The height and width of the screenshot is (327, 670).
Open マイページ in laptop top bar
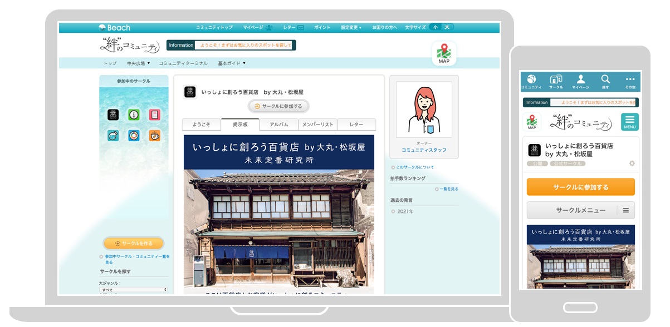(x=258, y=27)
